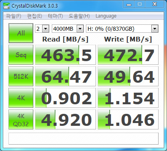Select the 4K QD32 write result 1.046
The image size is (167, 151).
128,119
